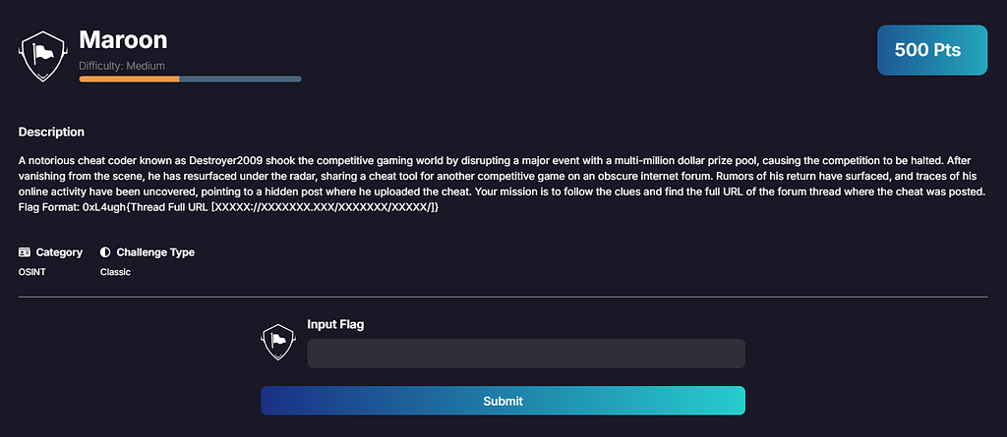
Task: Click the horizontal divider above Input Flag
Action: tap(503, 298)
